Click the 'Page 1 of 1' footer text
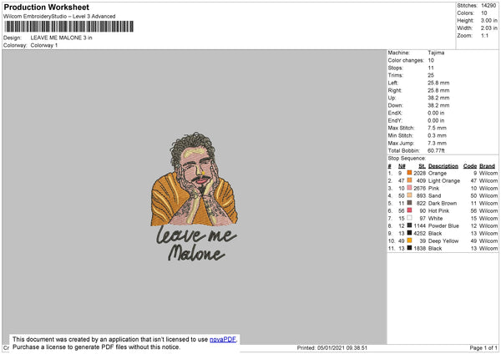 483,347
